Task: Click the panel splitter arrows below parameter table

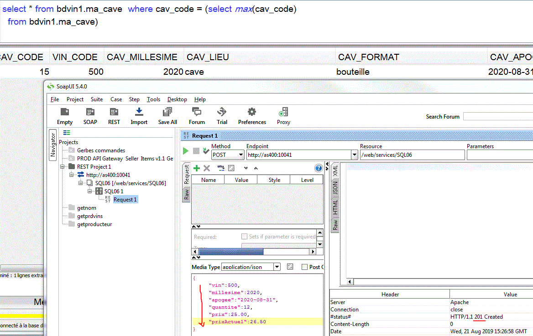Action: (x=196, y=227)
